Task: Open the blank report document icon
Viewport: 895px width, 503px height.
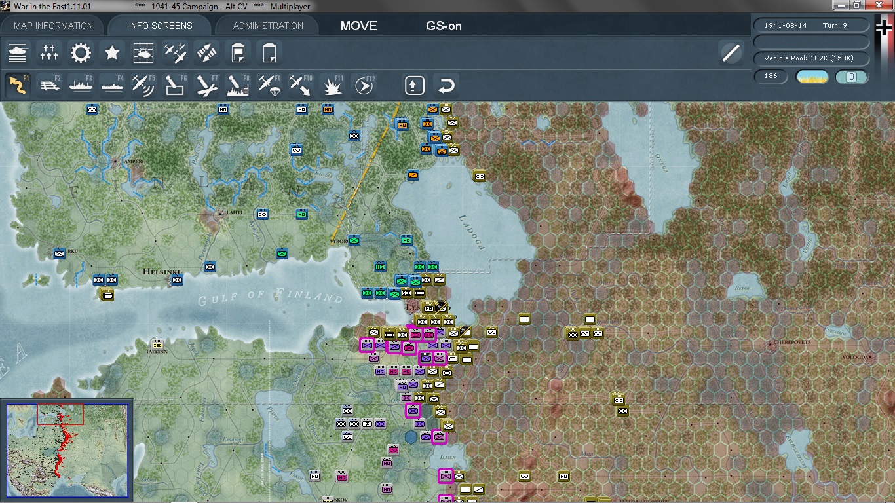Action: [x=269, y=53]
